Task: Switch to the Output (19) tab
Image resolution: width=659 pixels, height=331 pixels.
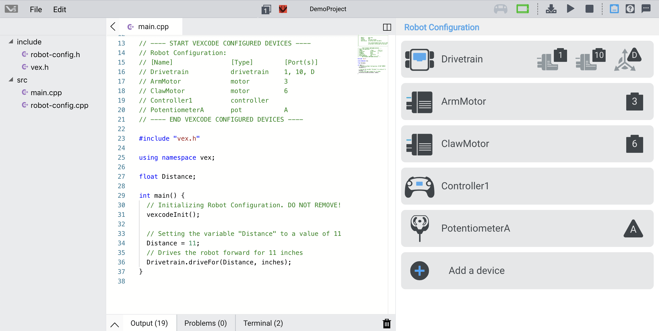Action: (149, 323)
